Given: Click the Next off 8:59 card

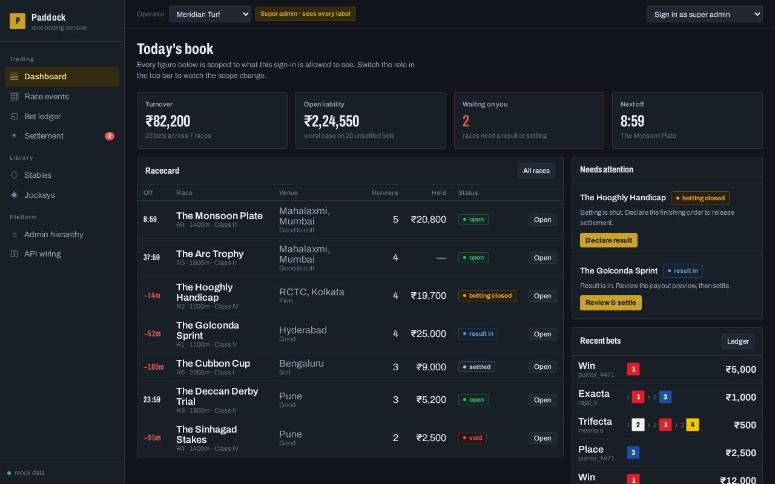Looking at the screenshot, I should coord(687,120).
